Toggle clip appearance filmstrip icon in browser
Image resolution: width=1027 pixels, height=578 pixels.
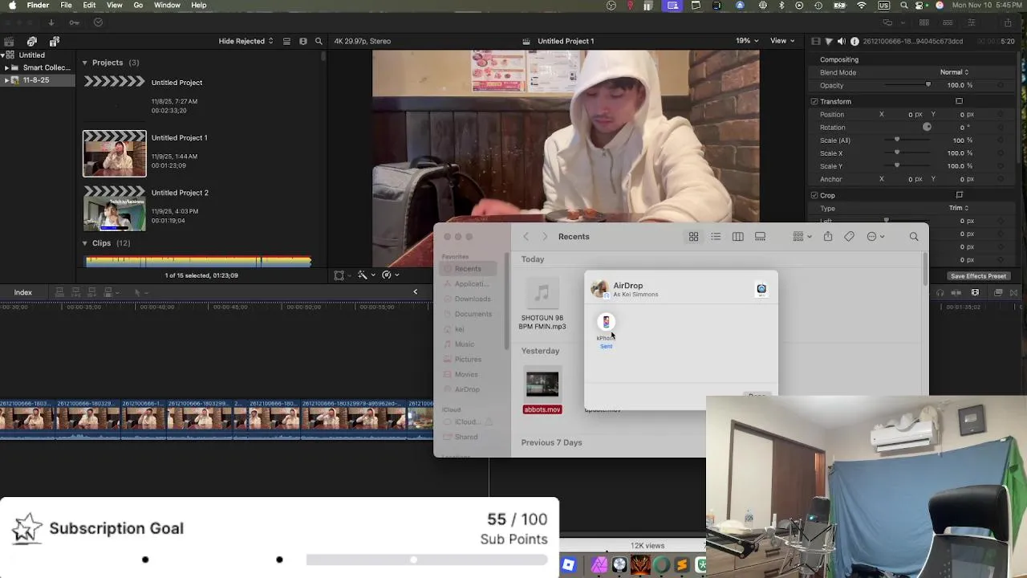click(x=287, y=41)
